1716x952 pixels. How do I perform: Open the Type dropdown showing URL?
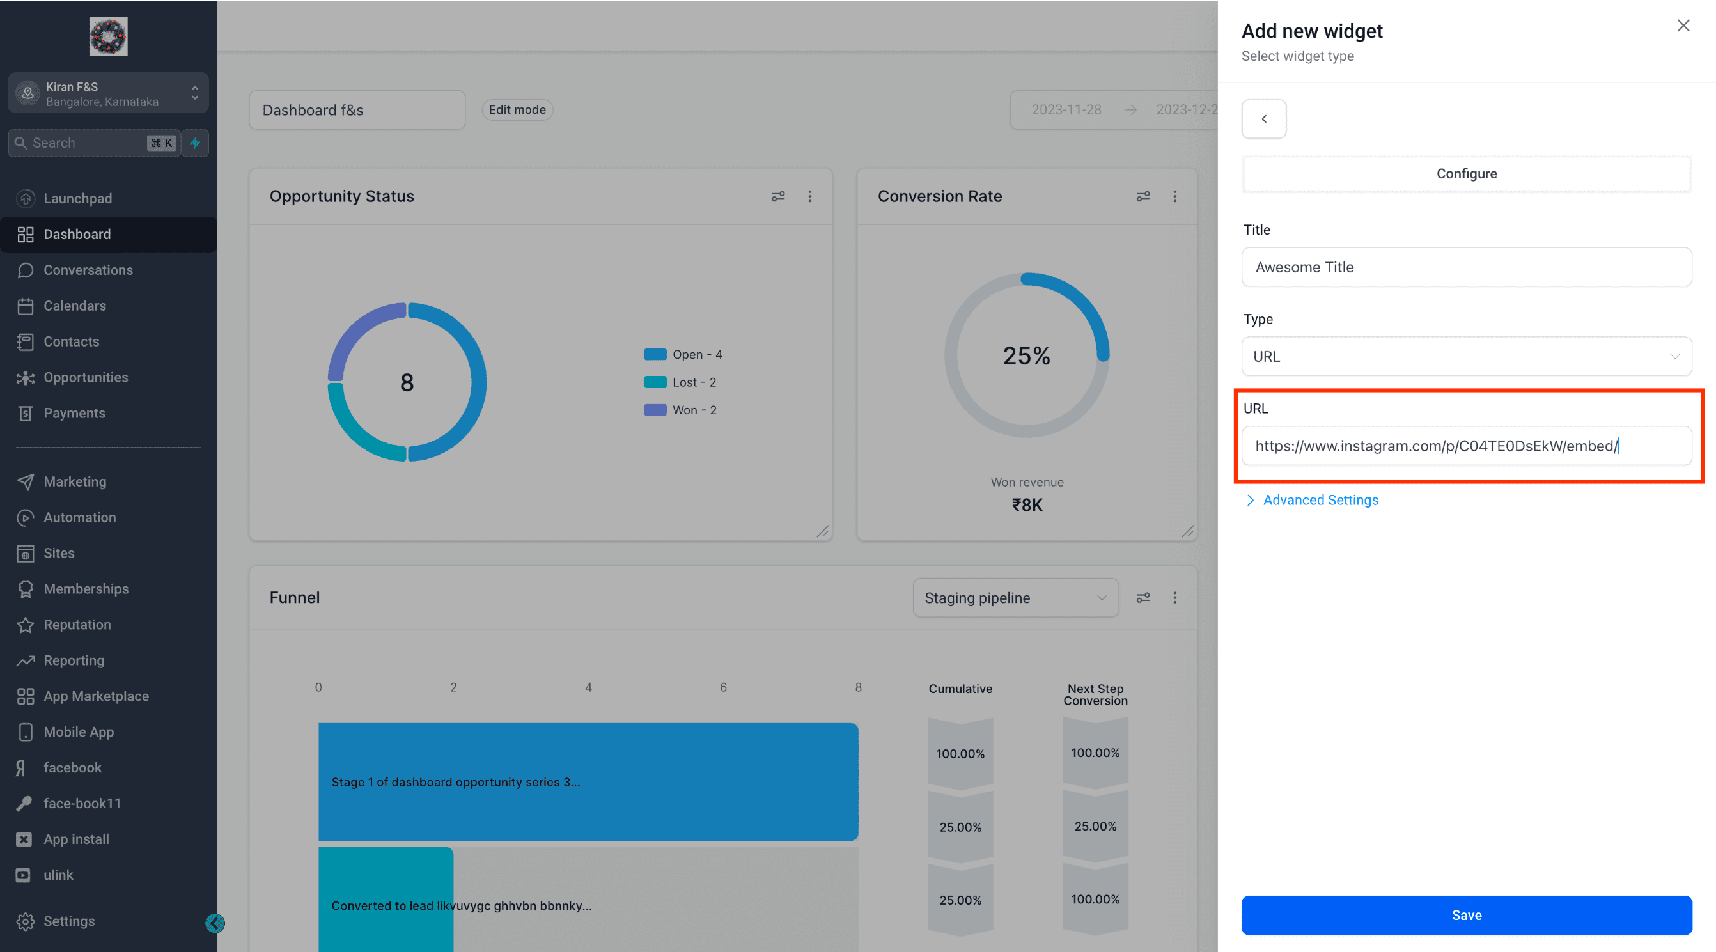pyautogui.click(x=1466, y=356)
